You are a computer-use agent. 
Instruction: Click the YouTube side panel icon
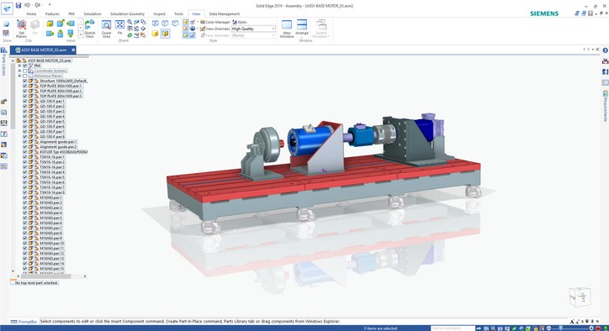[x=605, y=61]
